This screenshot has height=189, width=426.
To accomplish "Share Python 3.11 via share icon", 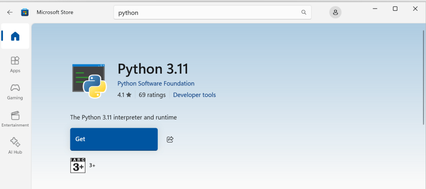I will point(170,139).
